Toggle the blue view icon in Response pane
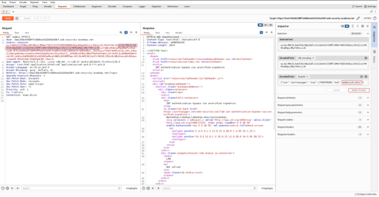 (262, 33)
